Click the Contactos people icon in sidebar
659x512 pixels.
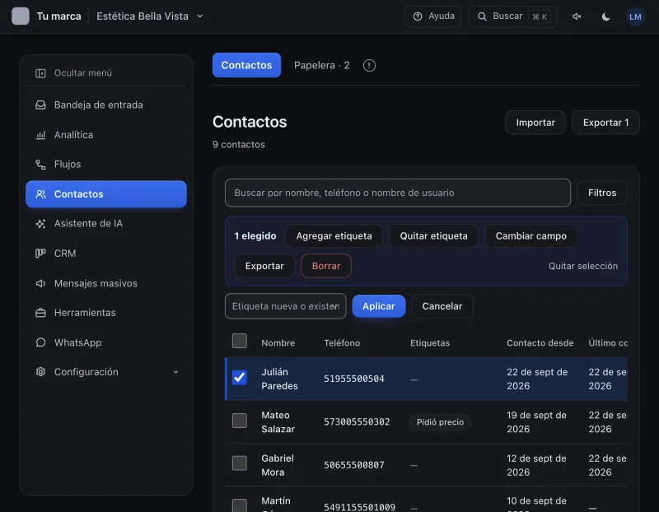(x=40, y=194)
